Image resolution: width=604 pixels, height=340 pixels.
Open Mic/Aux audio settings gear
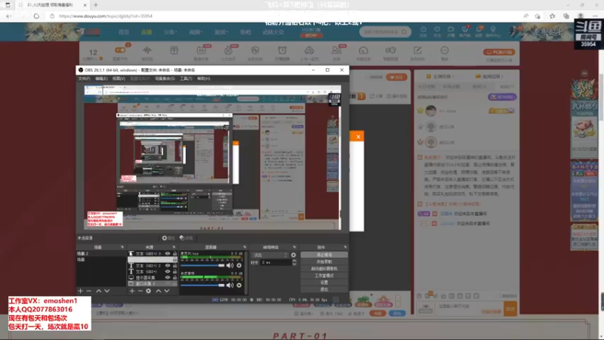(x=239, y=265)
